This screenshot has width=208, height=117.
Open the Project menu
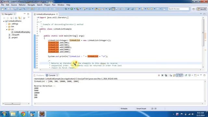tap(47, 5)
